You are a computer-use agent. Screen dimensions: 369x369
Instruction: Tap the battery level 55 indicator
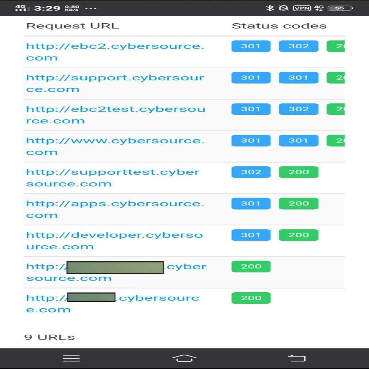point(340,8)
